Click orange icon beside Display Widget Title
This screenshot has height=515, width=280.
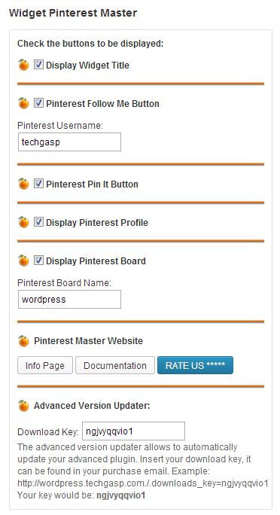pos(23,65)
